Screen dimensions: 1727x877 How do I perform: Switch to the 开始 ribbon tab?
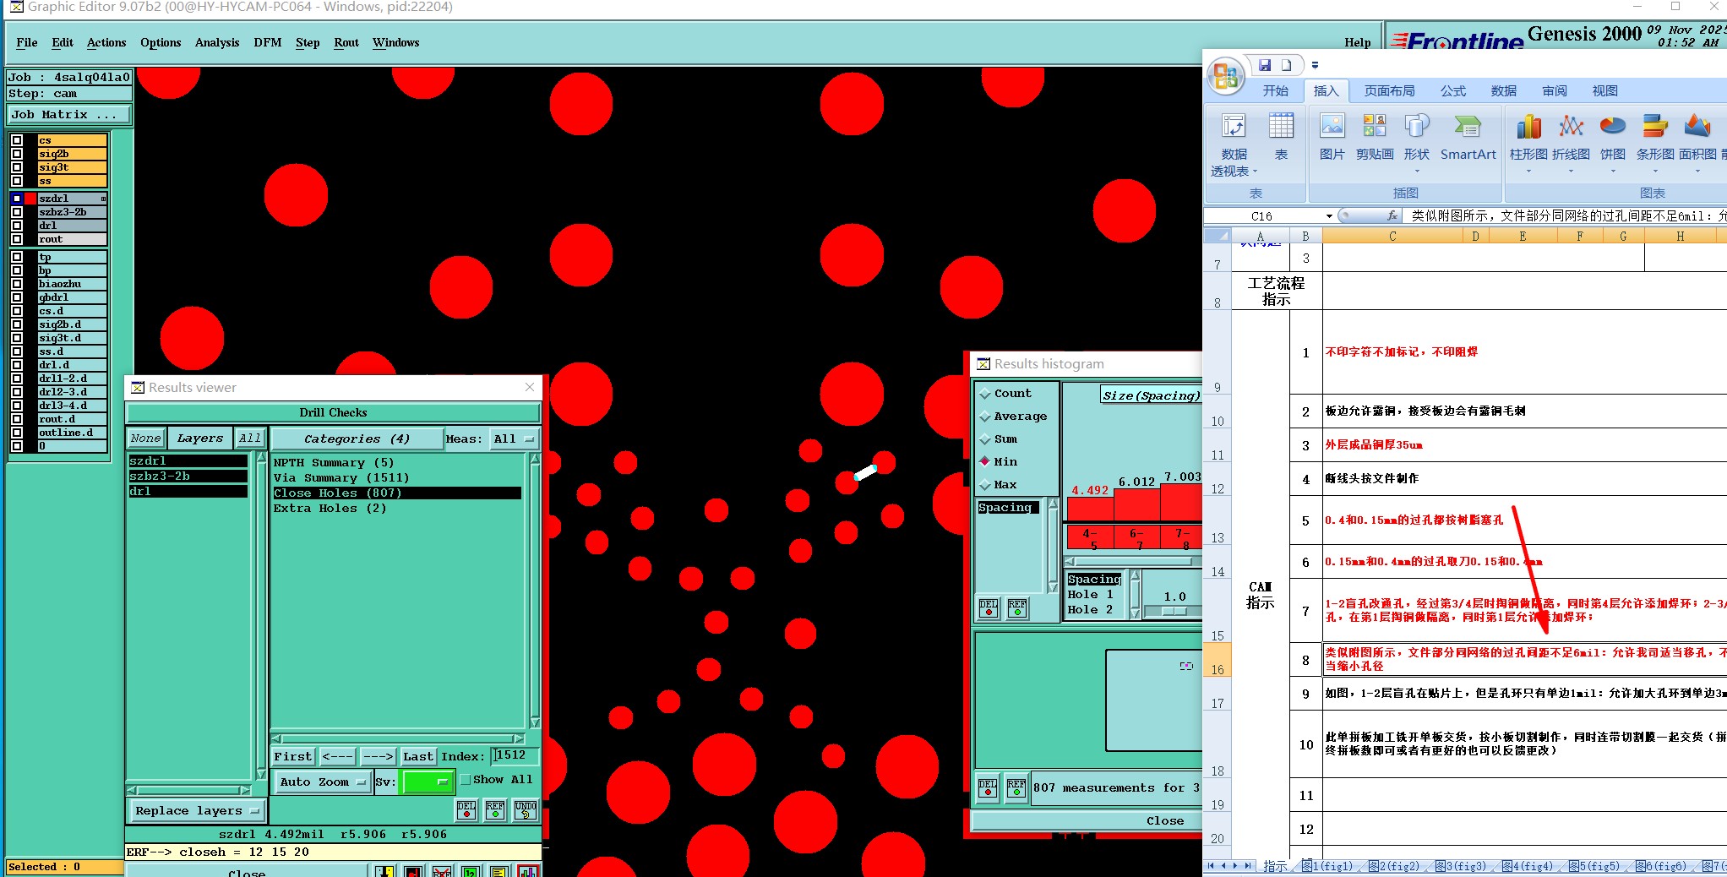[x=1276, y=91]
